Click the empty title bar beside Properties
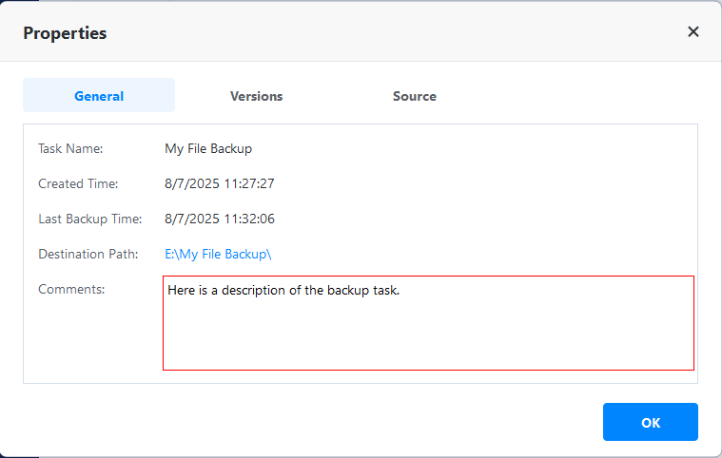 pos(381,33)
